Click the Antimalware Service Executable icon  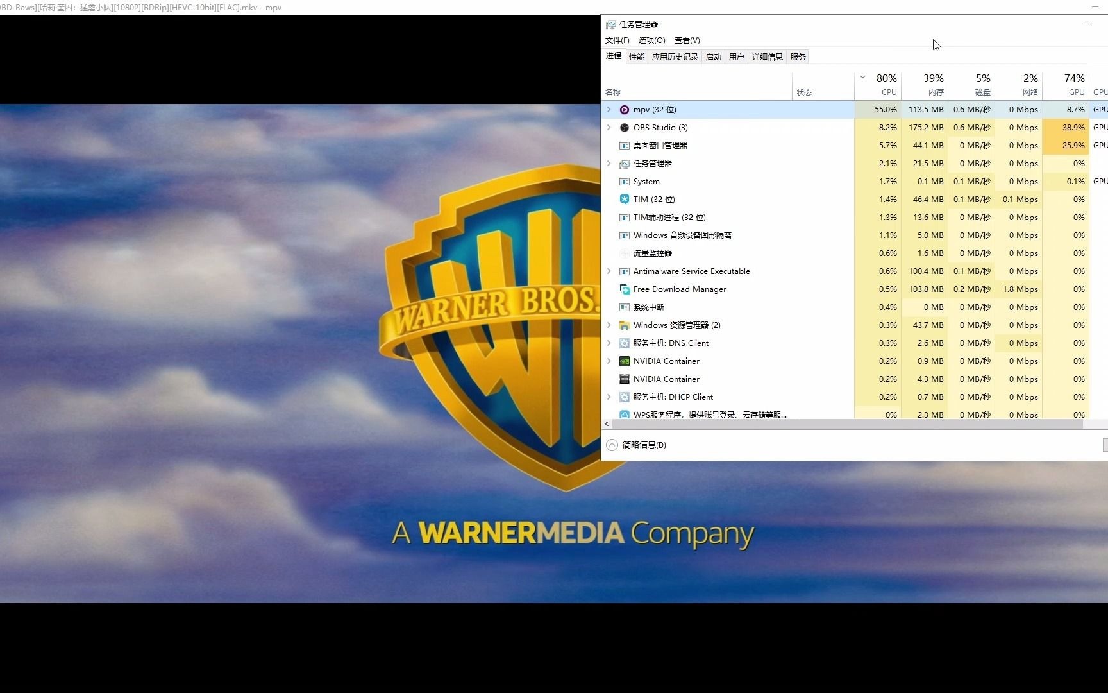point(624,271)
